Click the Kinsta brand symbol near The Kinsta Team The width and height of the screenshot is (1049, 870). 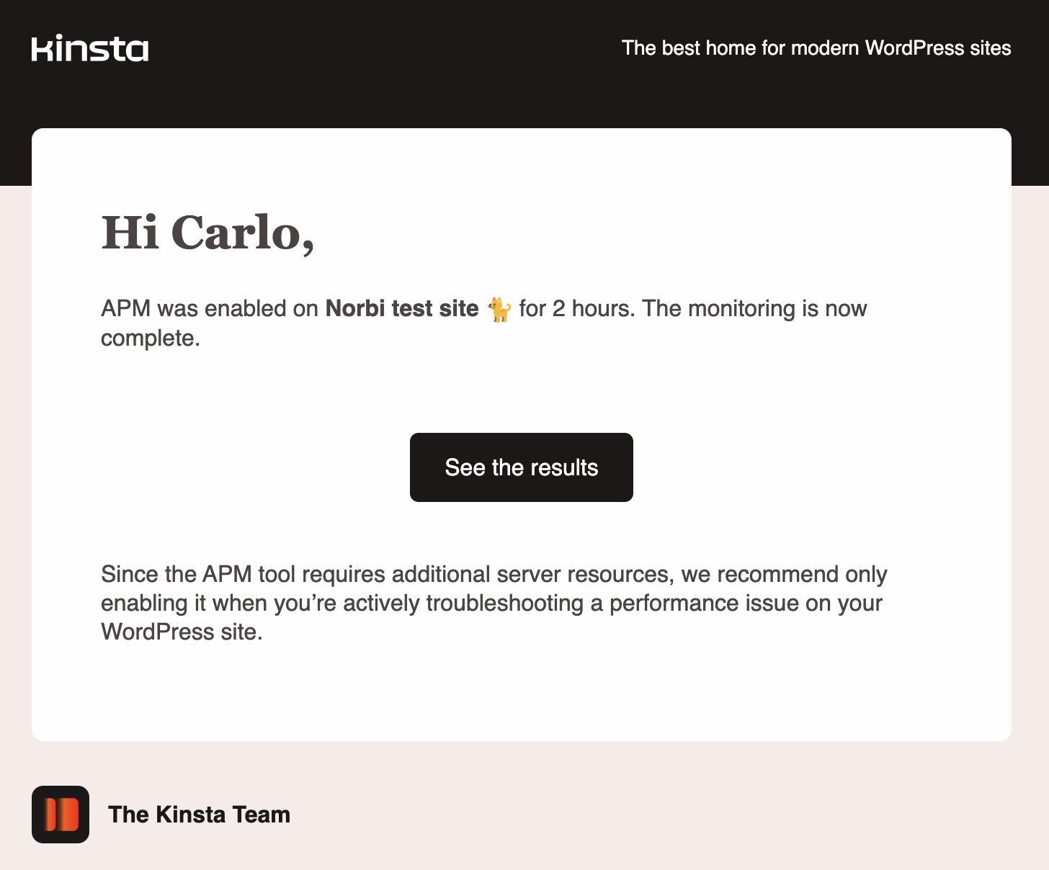click(x=61, y=815)
